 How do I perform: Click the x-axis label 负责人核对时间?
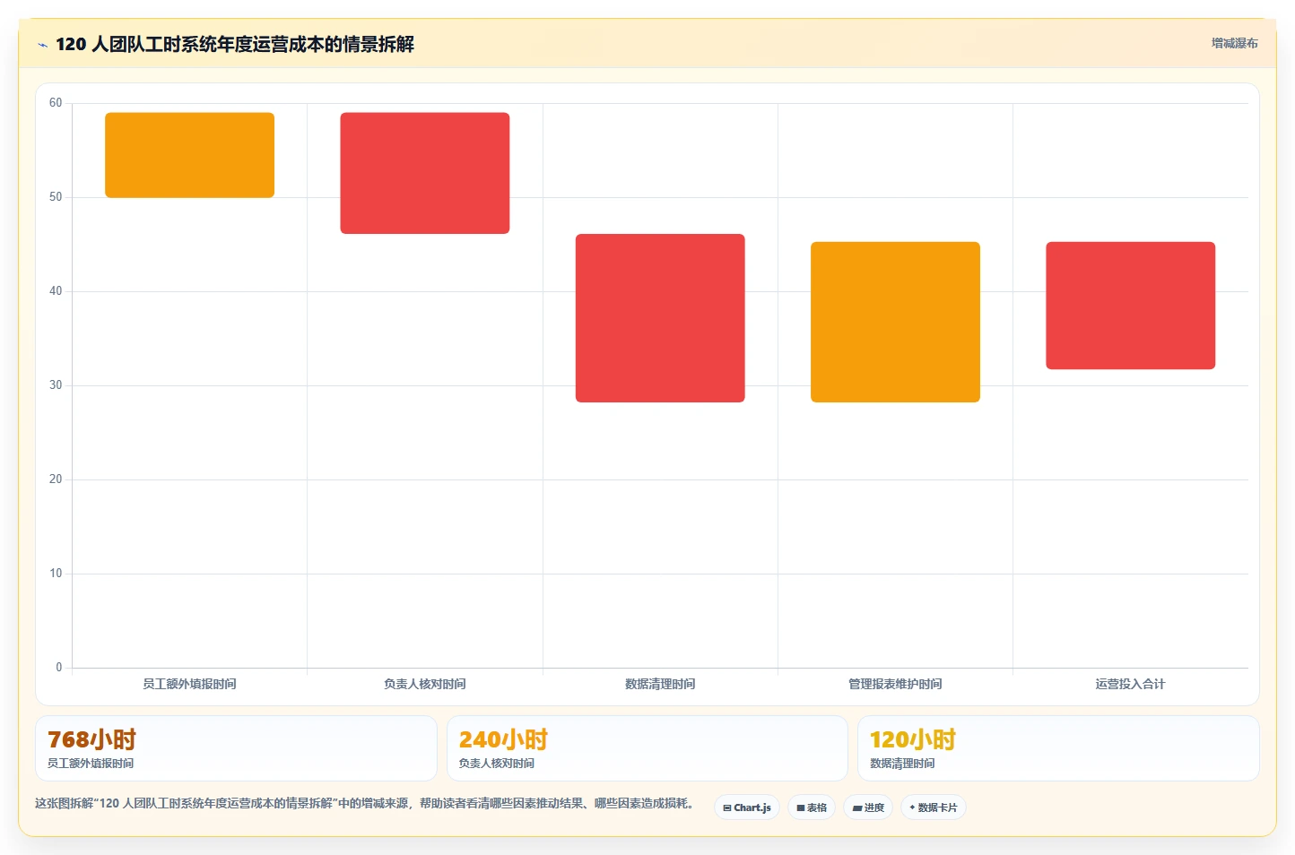tap(425, 684)
